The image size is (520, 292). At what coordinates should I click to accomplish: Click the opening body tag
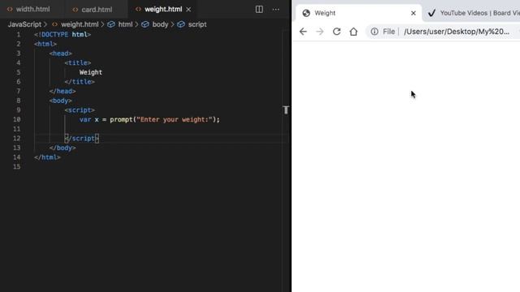[x=60, y=101]
